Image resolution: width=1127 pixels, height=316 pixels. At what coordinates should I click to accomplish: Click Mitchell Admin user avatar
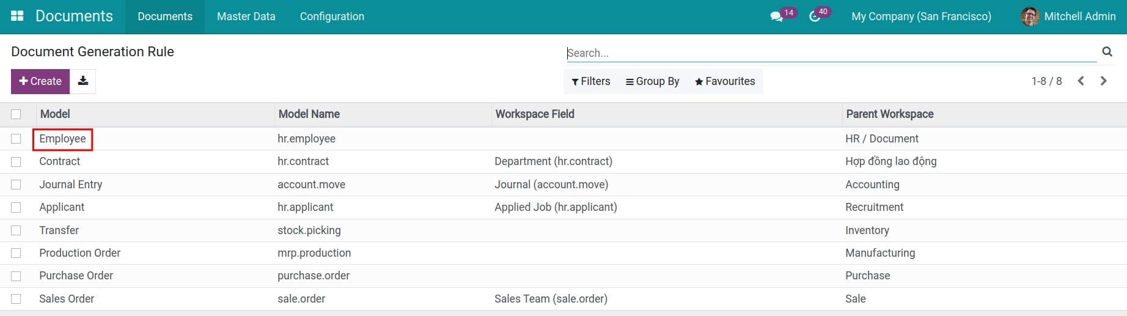pyautogui.click(x=1030, y=17)
